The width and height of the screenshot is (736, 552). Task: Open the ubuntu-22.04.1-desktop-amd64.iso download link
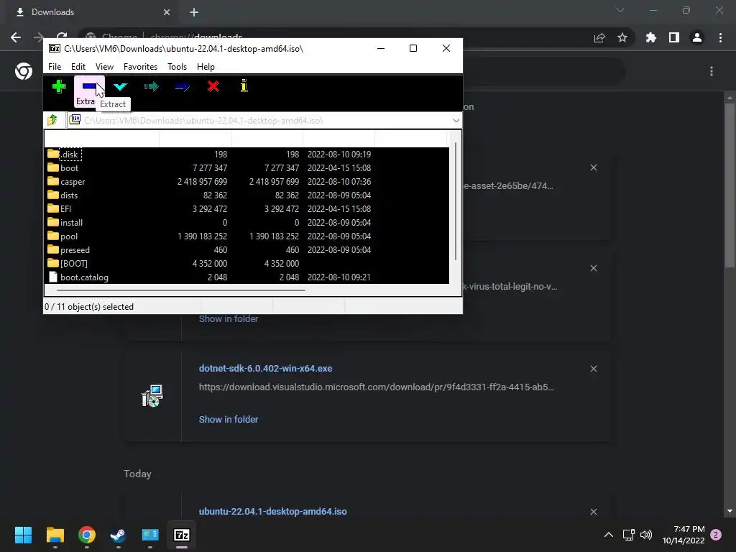click(x=272, y=511)
